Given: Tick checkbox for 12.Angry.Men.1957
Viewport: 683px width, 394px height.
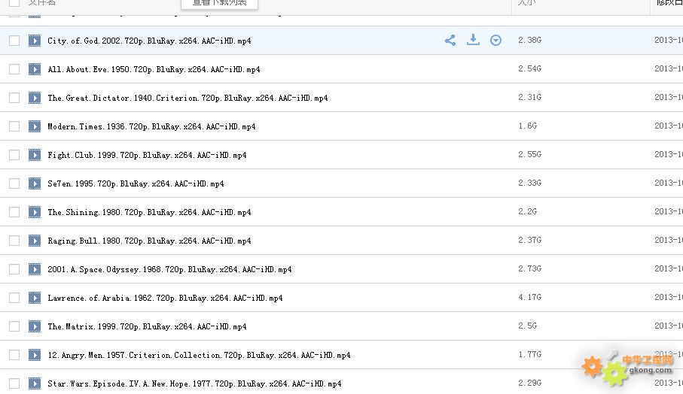Looking at the screenshot, I should coord(14,356).
